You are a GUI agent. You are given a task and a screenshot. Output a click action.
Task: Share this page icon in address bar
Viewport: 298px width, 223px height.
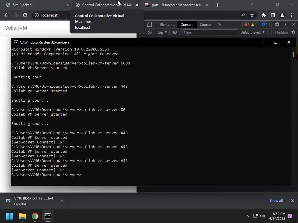tap(243, 15)
